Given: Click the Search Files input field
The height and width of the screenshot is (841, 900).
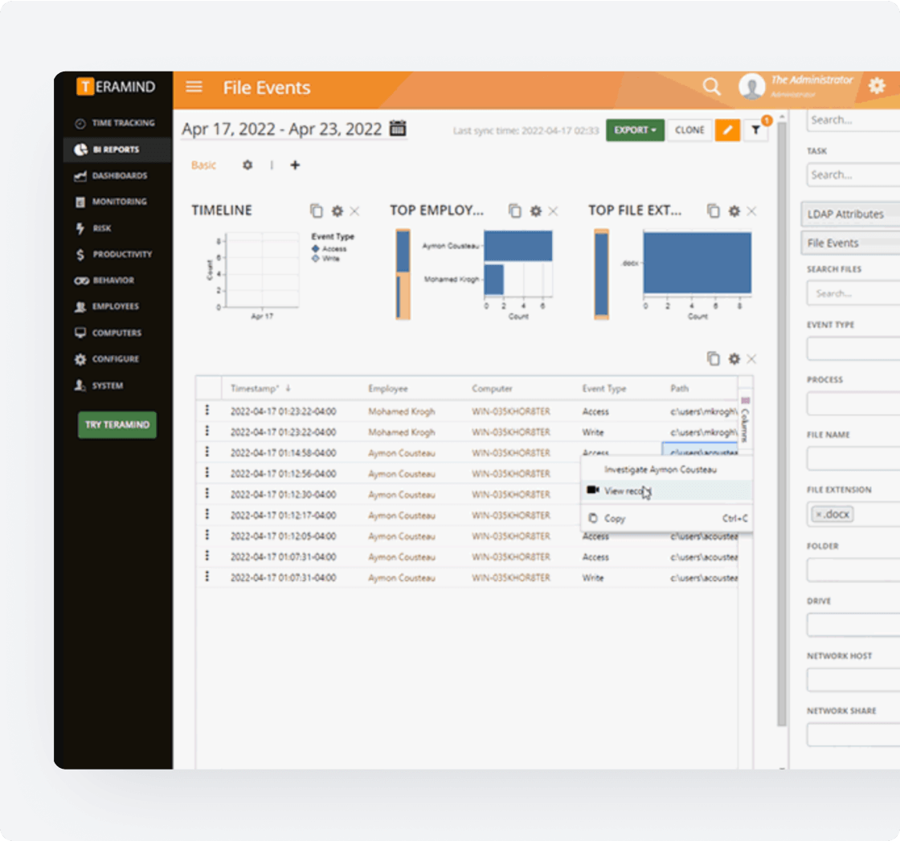Looking at the screenshot, I should coord(853,292).
